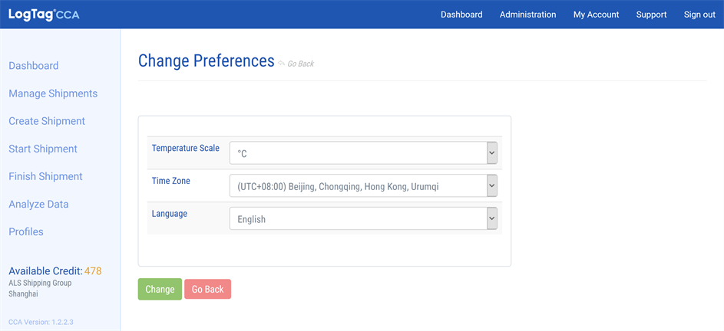The image size is (724, 331).
Task: Open the Temperature Scale dropdown
Action: pos(363,153)
